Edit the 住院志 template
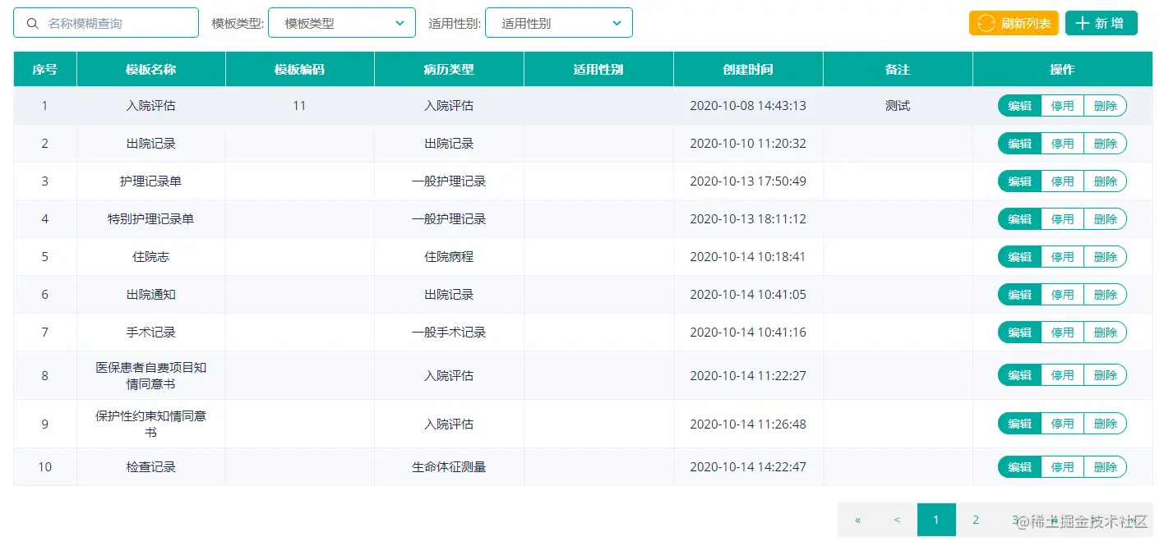The image size is (1164, 546). pos(1019,257)
